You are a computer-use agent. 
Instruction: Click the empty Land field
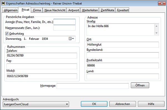(123, 76)
